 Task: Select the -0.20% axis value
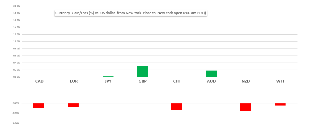[15, 113]
